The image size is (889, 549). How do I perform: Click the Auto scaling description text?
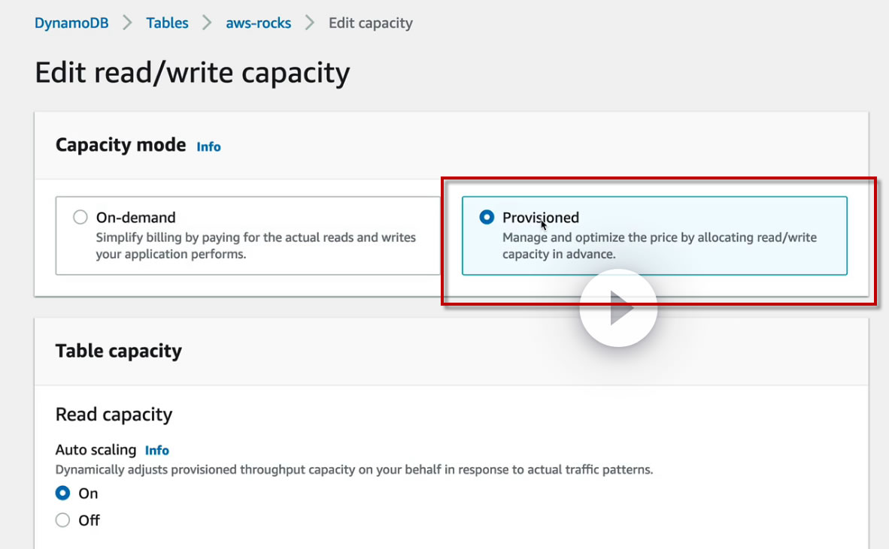354,470
